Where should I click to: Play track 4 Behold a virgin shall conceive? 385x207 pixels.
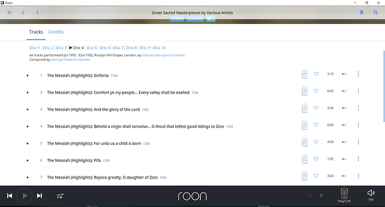pyautogui.click(x=28, y=127)
